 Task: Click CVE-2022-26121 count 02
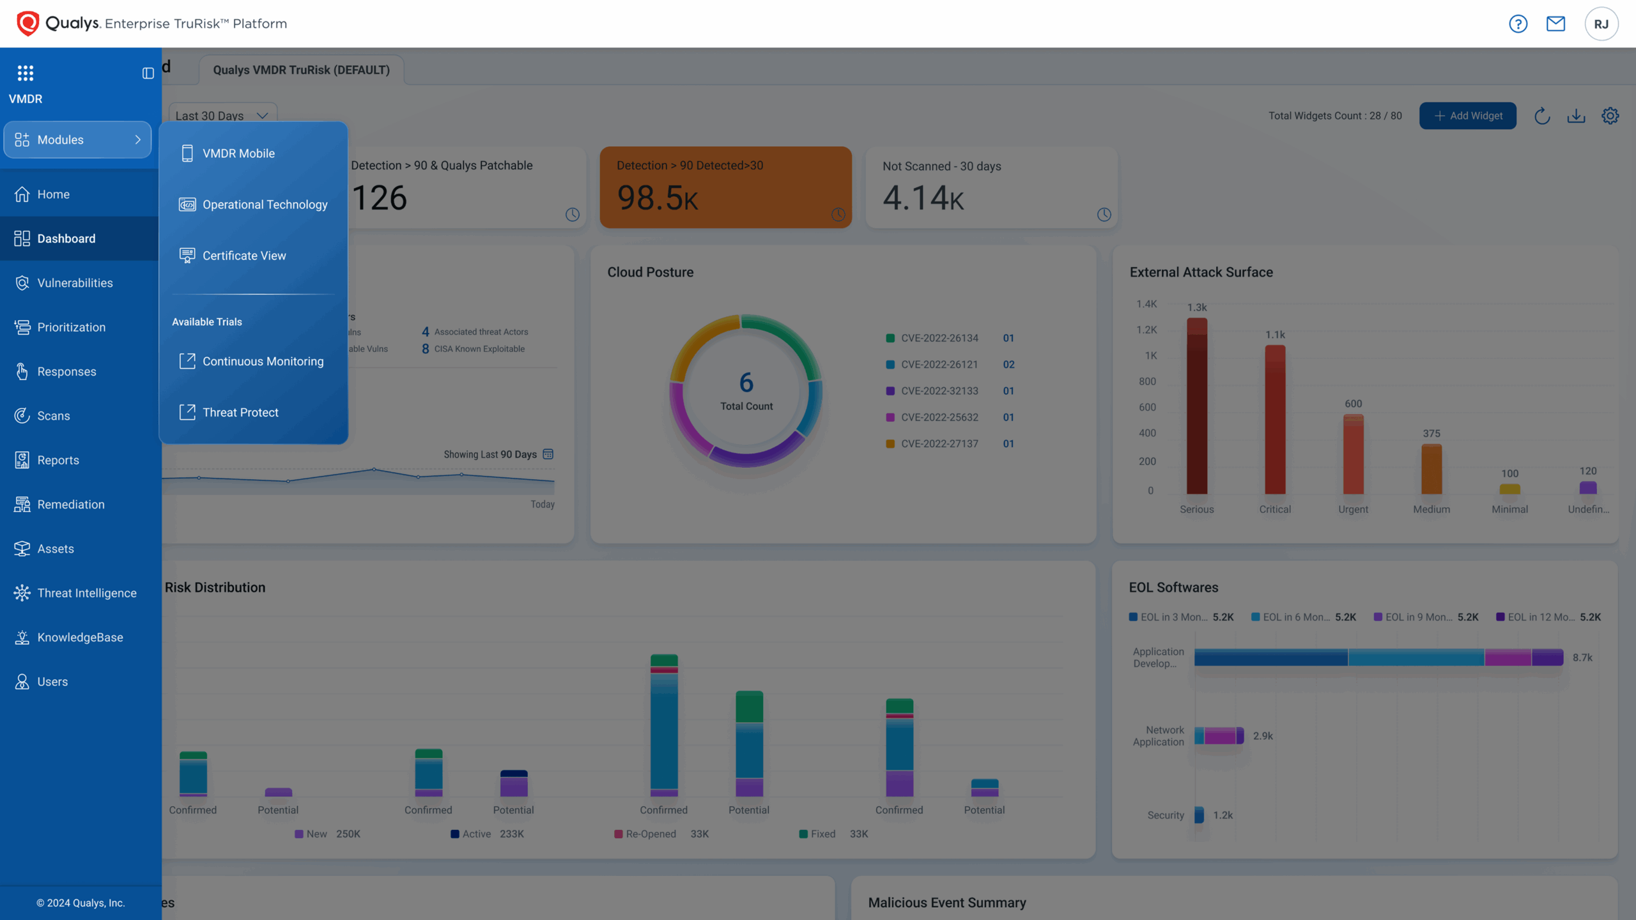click(x=1008, y=364)
